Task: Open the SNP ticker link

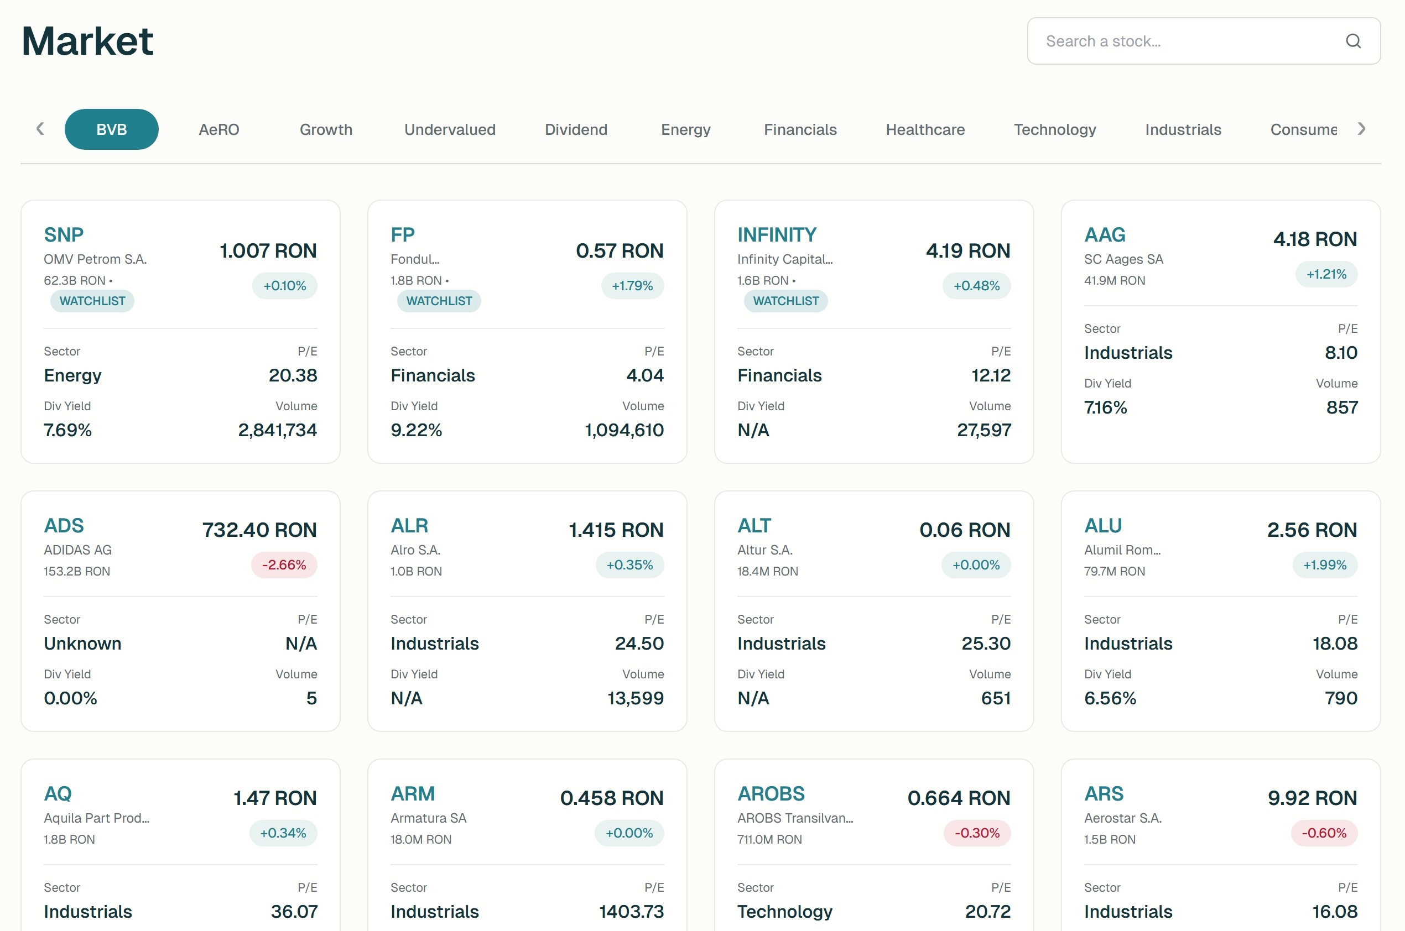Action: tap(64, 234)
